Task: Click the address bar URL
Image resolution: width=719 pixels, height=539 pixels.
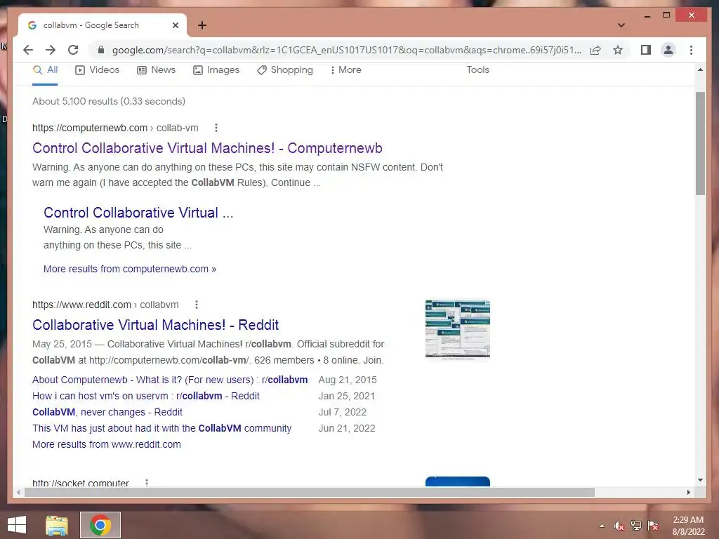Action: click(x=346, y=50)
